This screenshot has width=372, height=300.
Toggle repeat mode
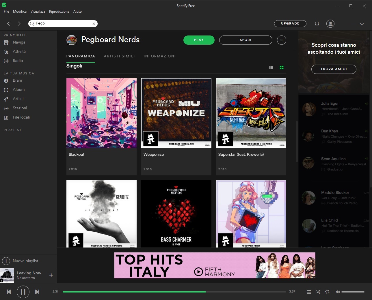coord(327,292)
